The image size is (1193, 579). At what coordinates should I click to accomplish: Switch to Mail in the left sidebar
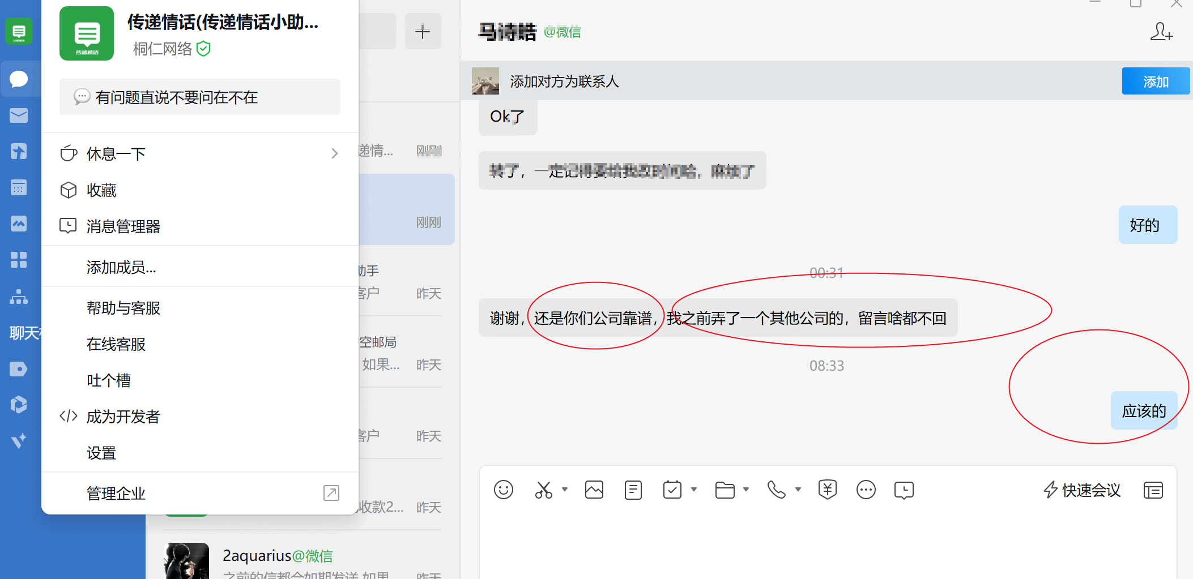[x=19, y=115]
